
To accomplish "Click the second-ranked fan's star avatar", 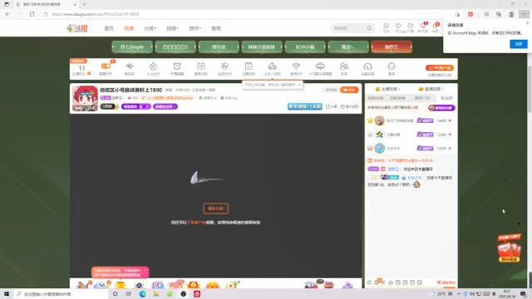I will coord(379,135).
